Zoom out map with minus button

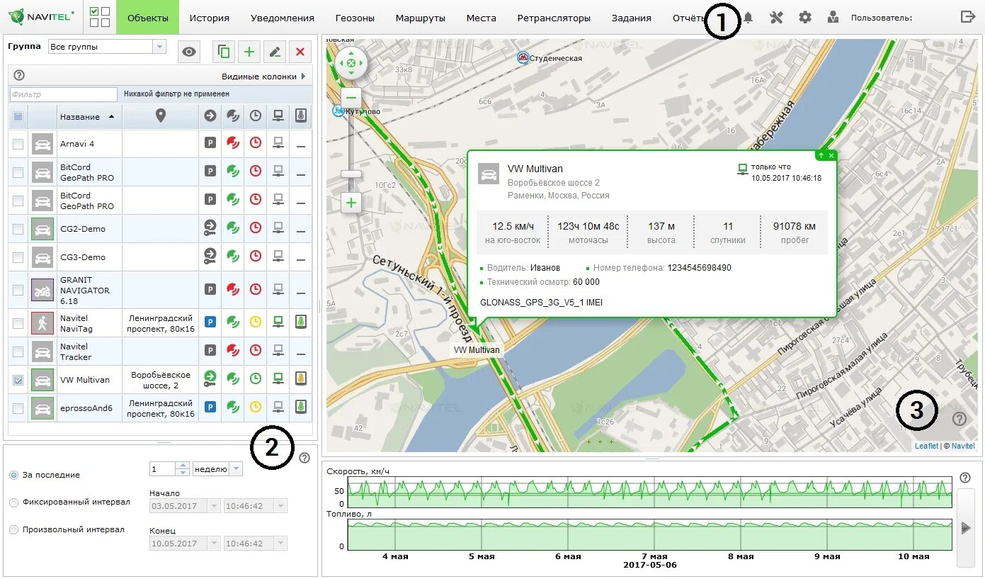coord(351,98)
